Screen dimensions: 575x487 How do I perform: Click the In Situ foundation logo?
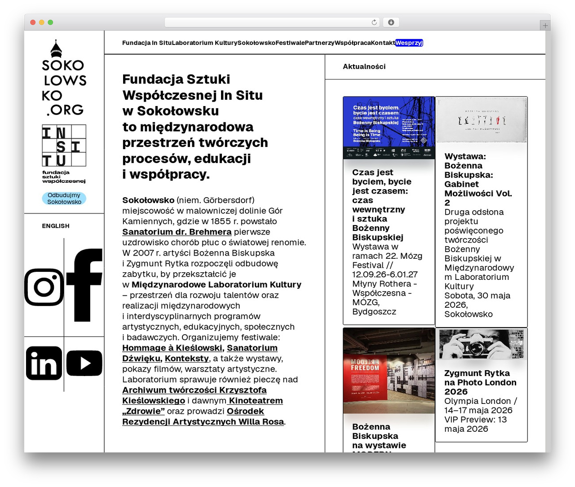click(x=64, y=154)
